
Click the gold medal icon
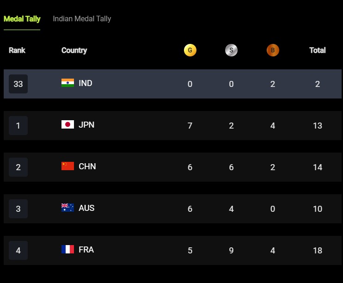click(190, 50)
